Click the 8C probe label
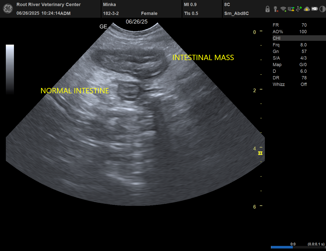This screenshot has height=251, width=326. click(x=227, y=5)
